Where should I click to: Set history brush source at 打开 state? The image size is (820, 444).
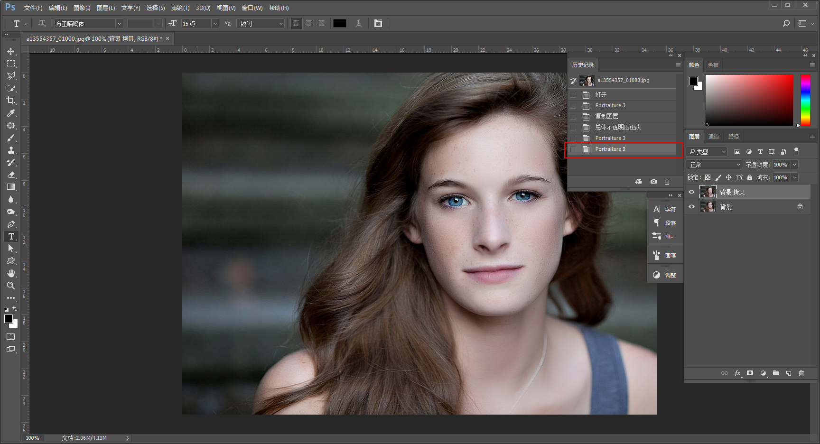pos(574,95)
